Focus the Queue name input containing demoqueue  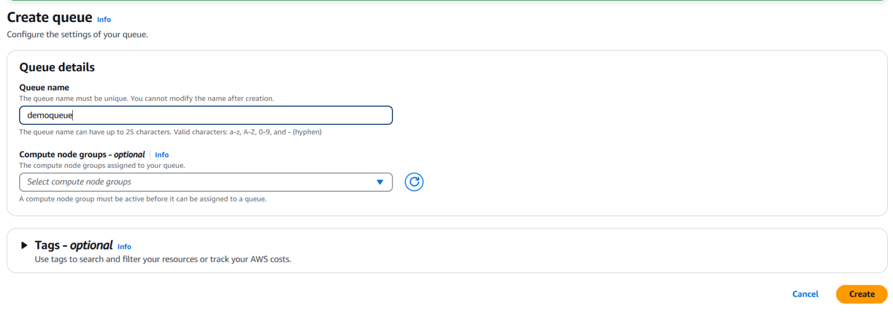point(206,115)
